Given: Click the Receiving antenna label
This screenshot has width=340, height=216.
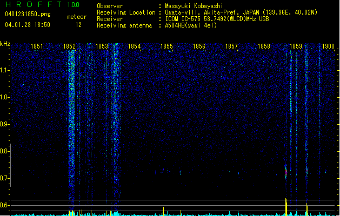Looking at the screenshot, I should [124, 25].
